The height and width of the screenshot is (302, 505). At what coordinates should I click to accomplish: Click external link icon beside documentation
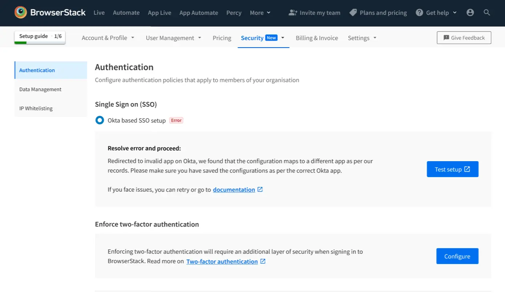260,189
